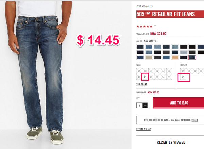Screen dimensions: 204x149
Task: Open Details link for GIFTS4ALL promo
Action: pos(194,120)
